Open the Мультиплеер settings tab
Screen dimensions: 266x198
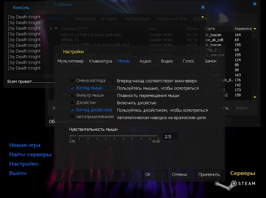tap(71, 61)
